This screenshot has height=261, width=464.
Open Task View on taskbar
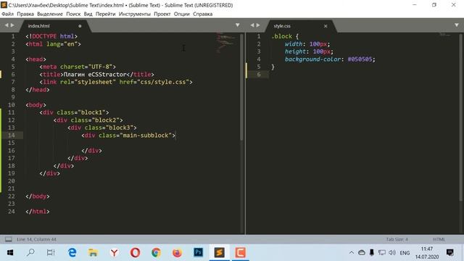point(51,252)
